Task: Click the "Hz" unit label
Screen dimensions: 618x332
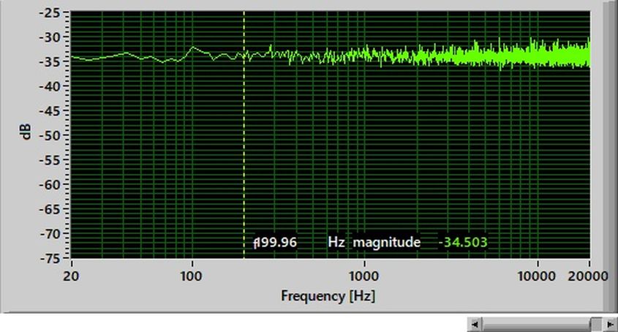Action: (336, 242)
